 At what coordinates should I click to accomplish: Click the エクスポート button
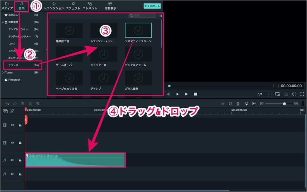(152, 6)
